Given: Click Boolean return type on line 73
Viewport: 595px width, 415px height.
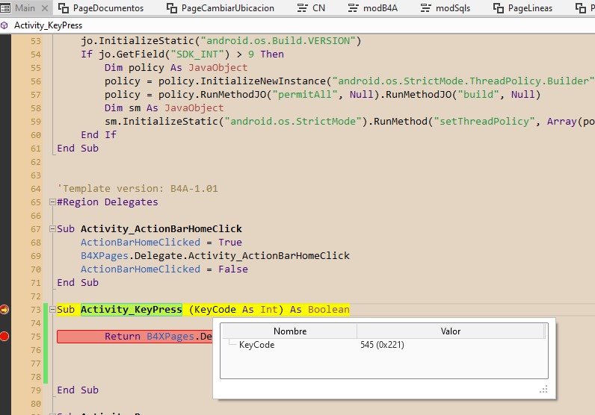Looking at the screenshot, I should coord(329,310).
